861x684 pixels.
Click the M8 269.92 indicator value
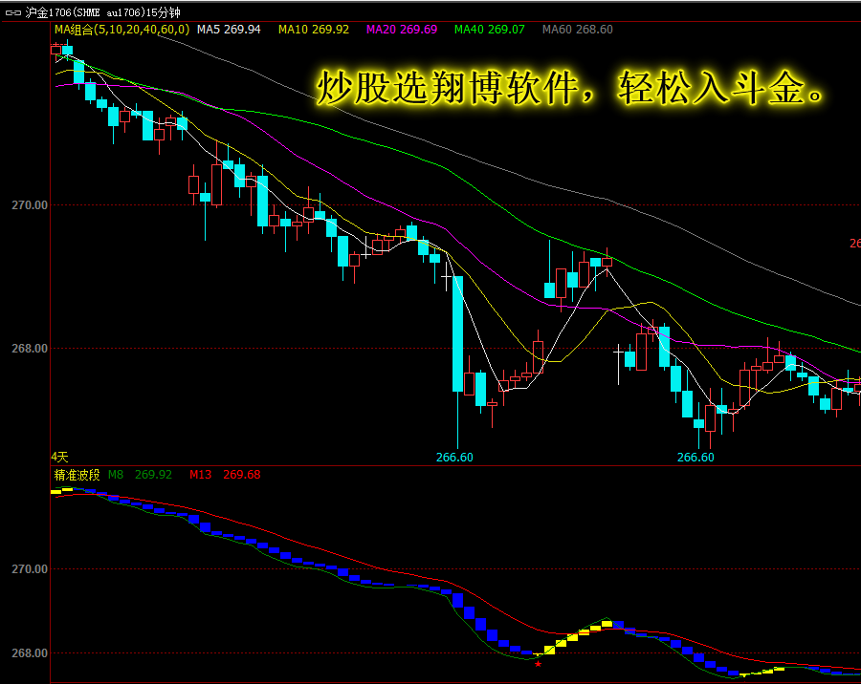tap(140, 475)
